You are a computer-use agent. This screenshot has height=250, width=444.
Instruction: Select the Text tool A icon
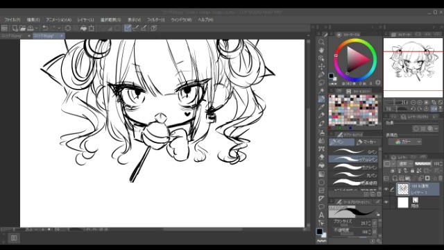tap(321, 215)
